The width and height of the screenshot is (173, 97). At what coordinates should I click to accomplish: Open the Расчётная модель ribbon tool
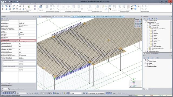point(41,8)
